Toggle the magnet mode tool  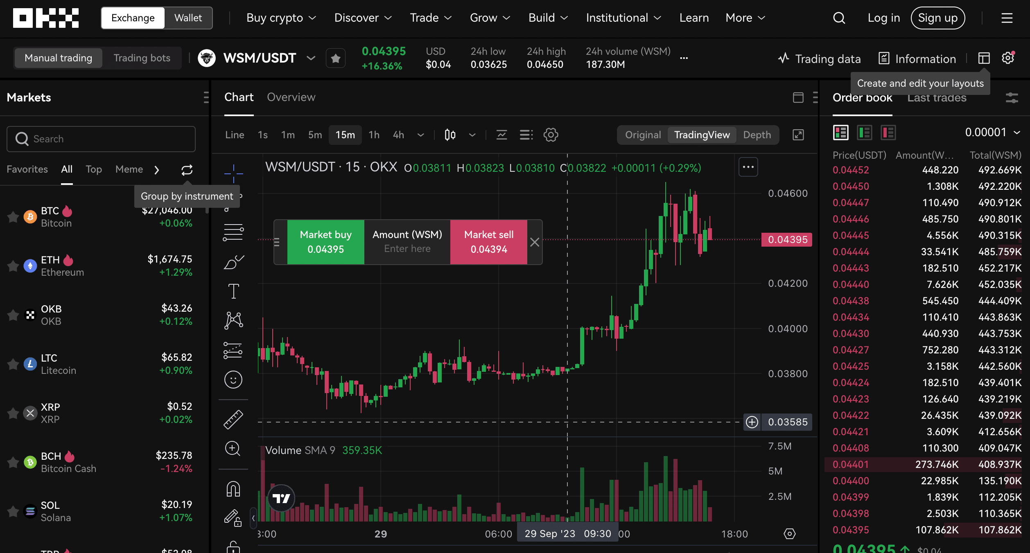click(x=233, y=489)
